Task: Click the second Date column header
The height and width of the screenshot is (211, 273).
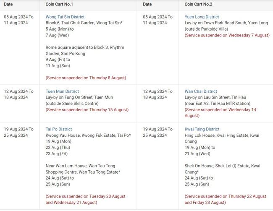Action: pos(147,4)
